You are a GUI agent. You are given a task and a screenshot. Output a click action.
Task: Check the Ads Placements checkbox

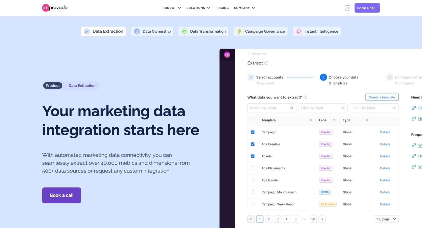tap(252, 168)
